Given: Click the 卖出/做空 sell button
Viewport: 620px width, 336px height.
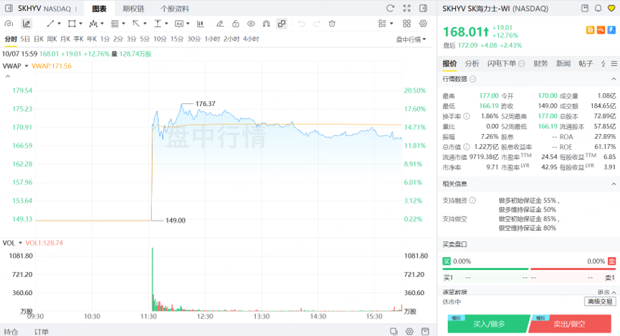Looking at the screenshot, I should [x=569, y=324].
